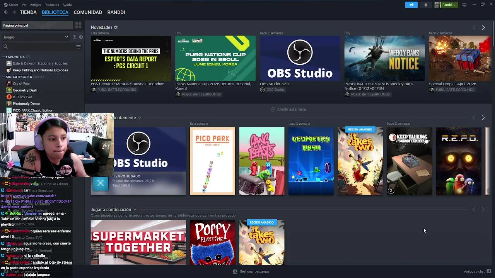Go forward with the right arrow

point(14,12)
